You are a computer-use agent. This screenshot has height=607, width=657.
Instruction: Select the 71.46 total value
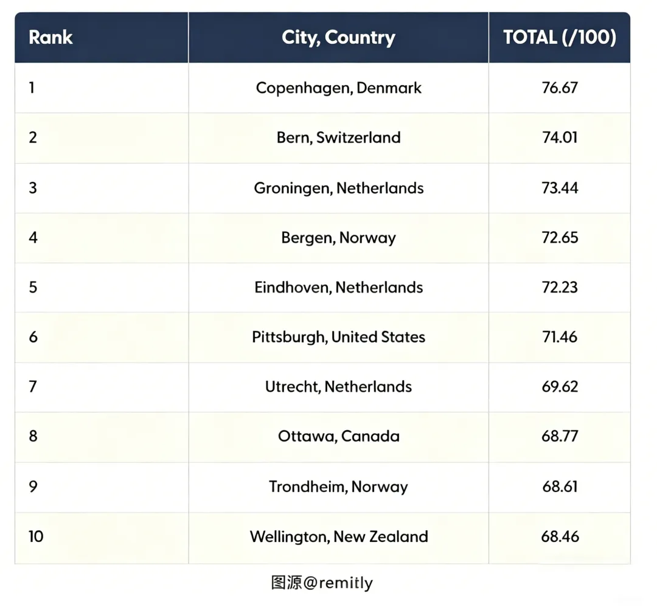tap(559, 337)
